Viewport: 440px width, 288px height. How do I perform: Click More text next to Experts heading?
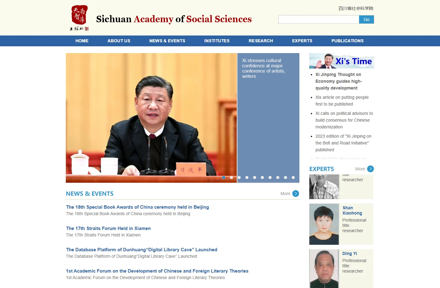click(360, 169)
